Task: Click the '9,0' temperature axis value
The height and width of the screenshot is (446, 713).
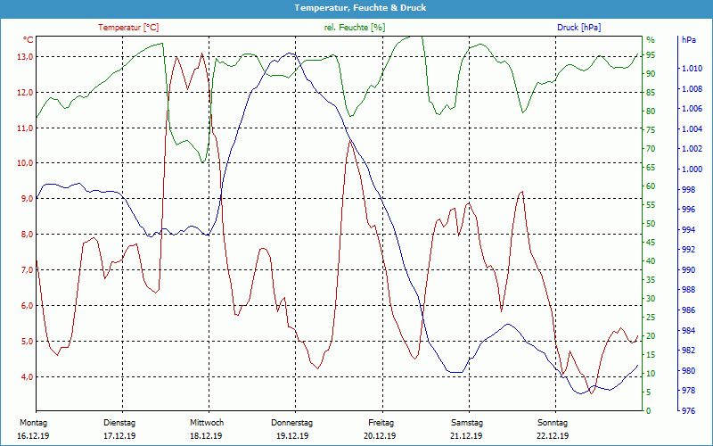Action: (27, 199)
